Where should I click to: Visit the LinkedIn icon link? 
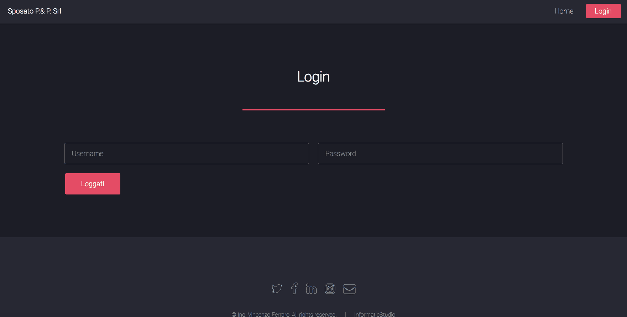[x=311, y=289]
